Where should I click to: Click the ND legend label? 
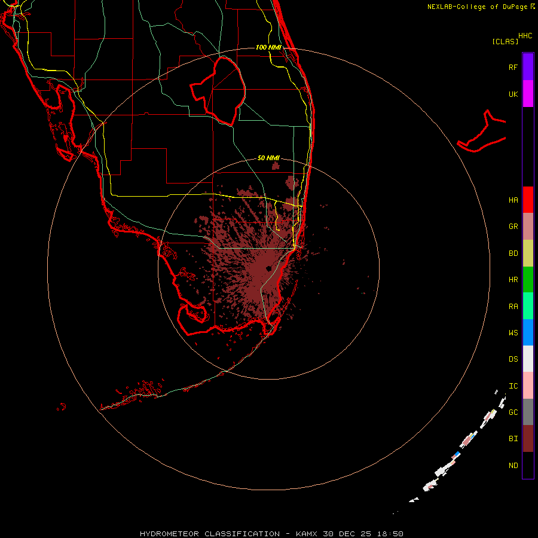tap(513, 465)
